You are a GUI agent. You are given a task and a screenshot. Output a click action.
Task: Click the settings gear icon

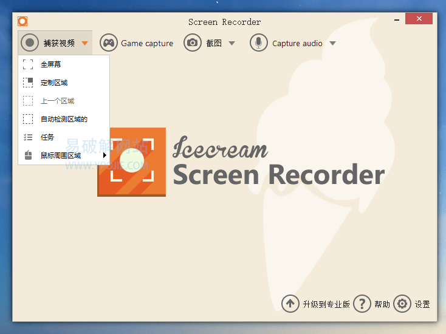(x=402, y=304)
